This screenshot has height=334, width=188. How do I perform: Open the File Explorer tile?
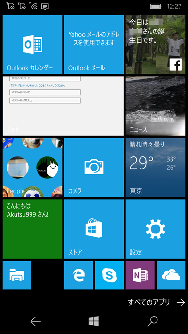pyautogui.click(x=17, y=275)
